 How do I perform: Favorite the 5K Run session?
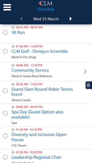tap(5, 32)
